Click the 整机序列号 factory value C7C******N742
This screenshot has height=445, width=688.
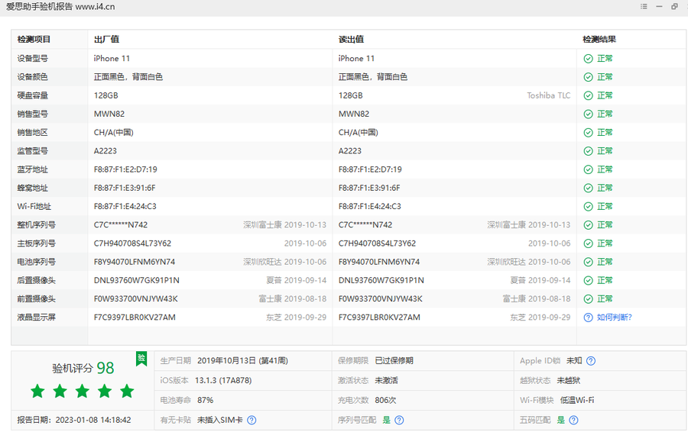tap(121, 225)
